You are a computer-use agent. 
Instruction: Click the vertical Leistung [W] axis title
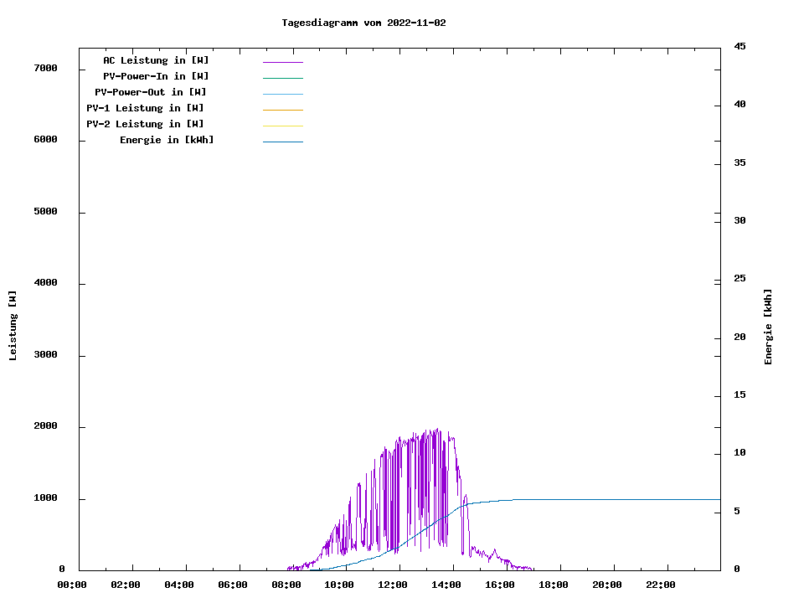click(13, 326)
